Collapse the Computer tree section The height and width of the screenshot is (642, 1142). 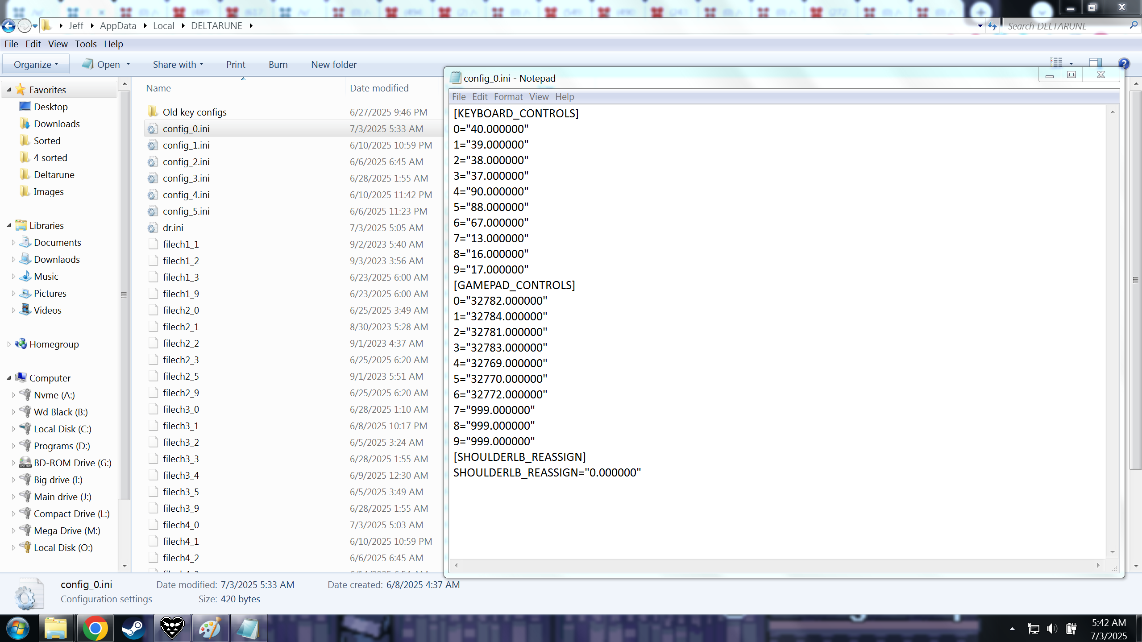click(8, 378)
